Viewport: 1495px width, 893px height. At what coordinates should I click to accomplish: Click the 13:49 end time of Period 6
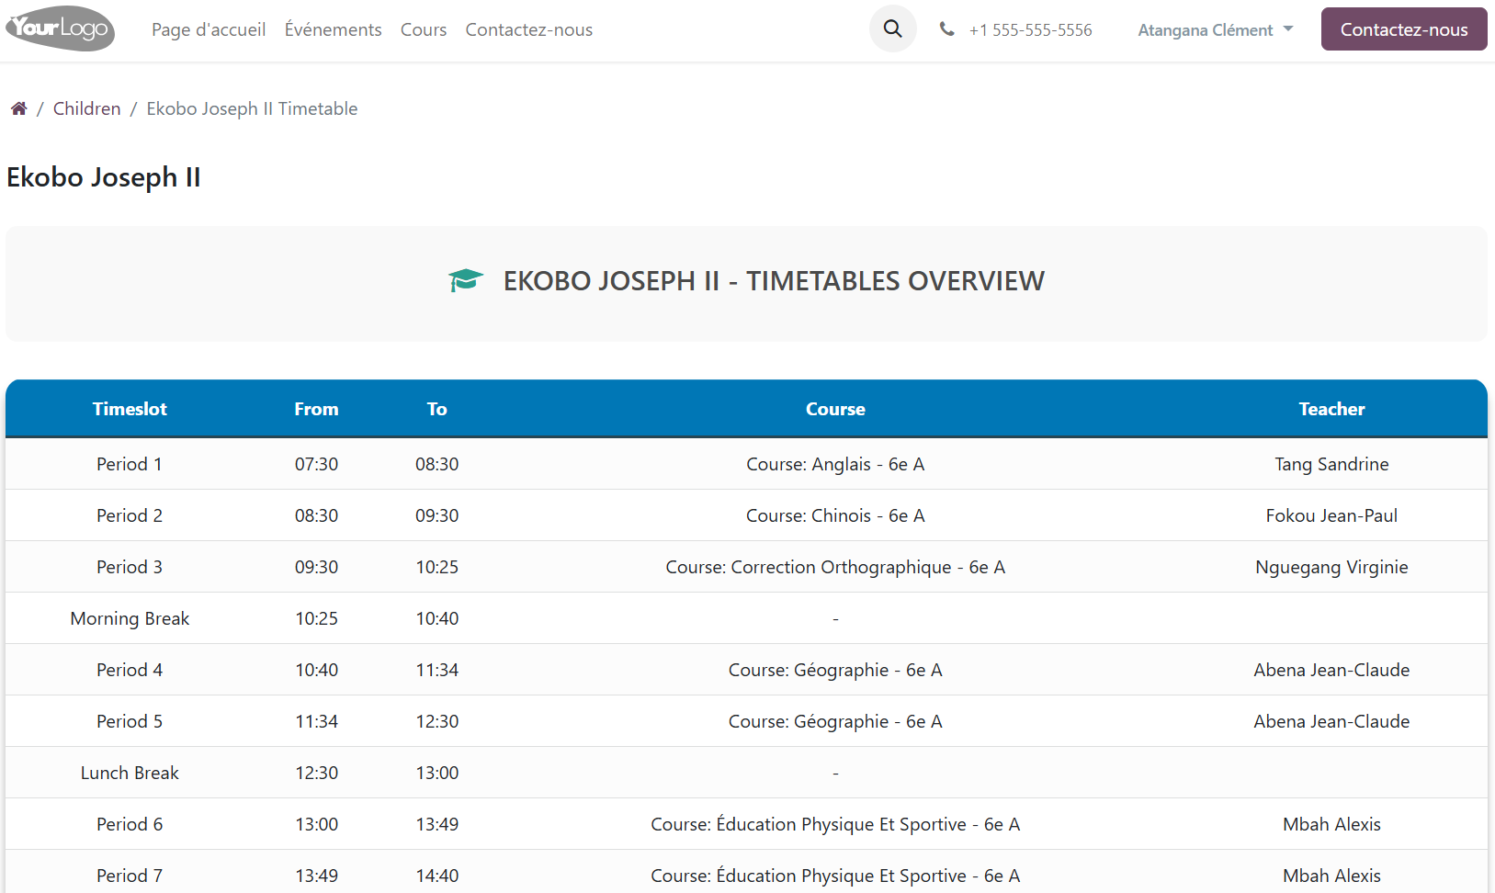coord(436,824)
